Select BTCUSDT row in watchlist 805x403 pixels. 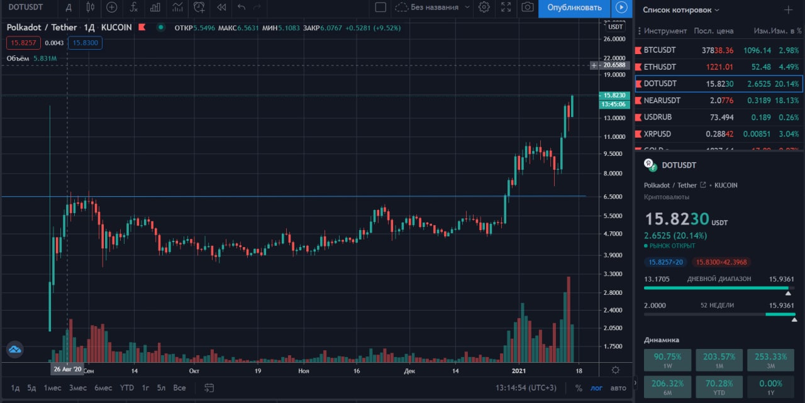(719, 50)
